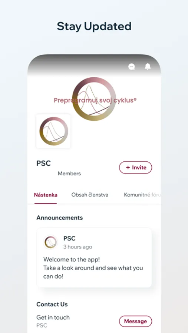Click the Message button
188x333 pixels.
click(135, 321)
